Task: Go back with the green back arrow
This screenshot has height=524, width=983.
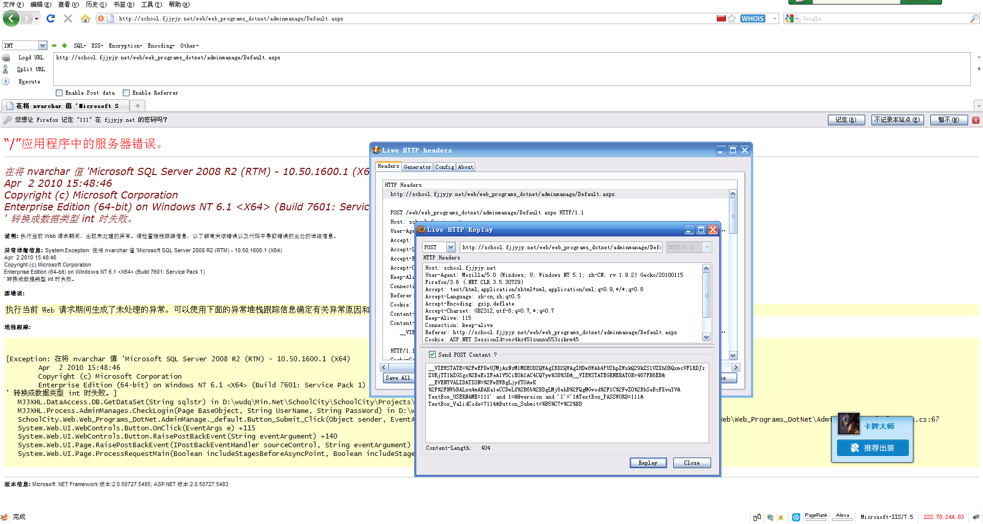Action: [11, 18]
